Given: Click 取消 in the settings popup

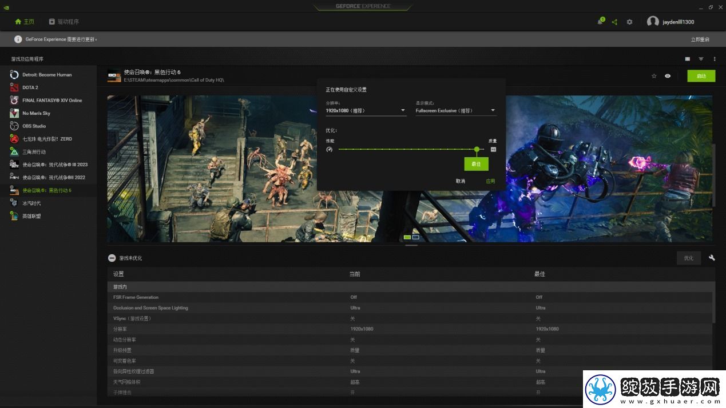Looking at the screenshot, I should tap(461, 181).
